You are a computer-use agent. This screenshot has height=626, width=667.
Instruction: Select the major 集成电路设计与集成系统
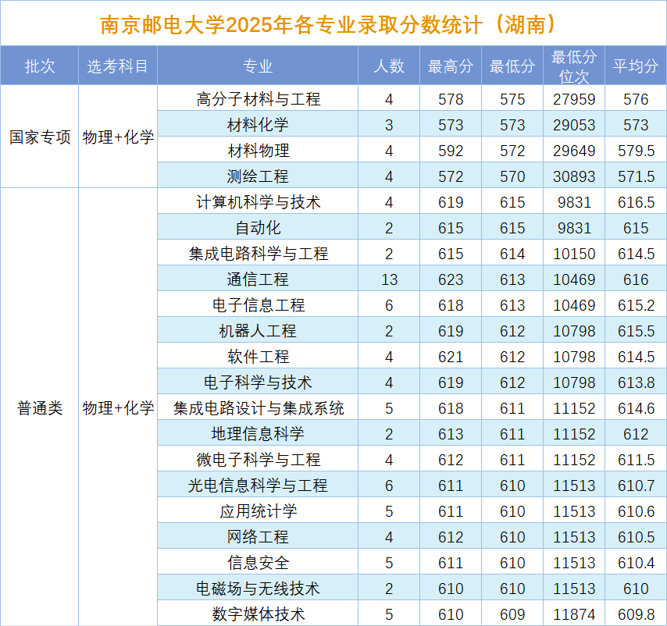258,408
